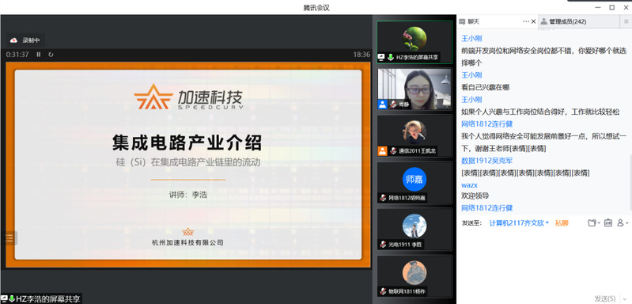The height and width of the screenshot is (304, 632).
Task: Expand the recipient dropdown 计算机2117齐文欣
Action: click(519, 222)
